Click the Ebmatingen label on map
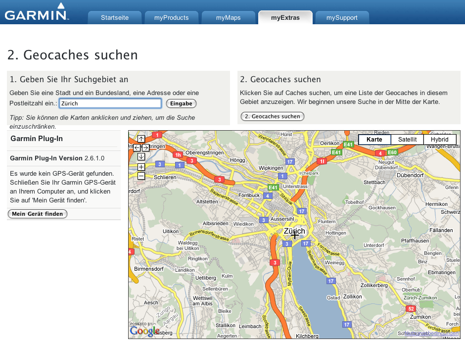Viewport: 465px width, 343px height. coord(442,272)
